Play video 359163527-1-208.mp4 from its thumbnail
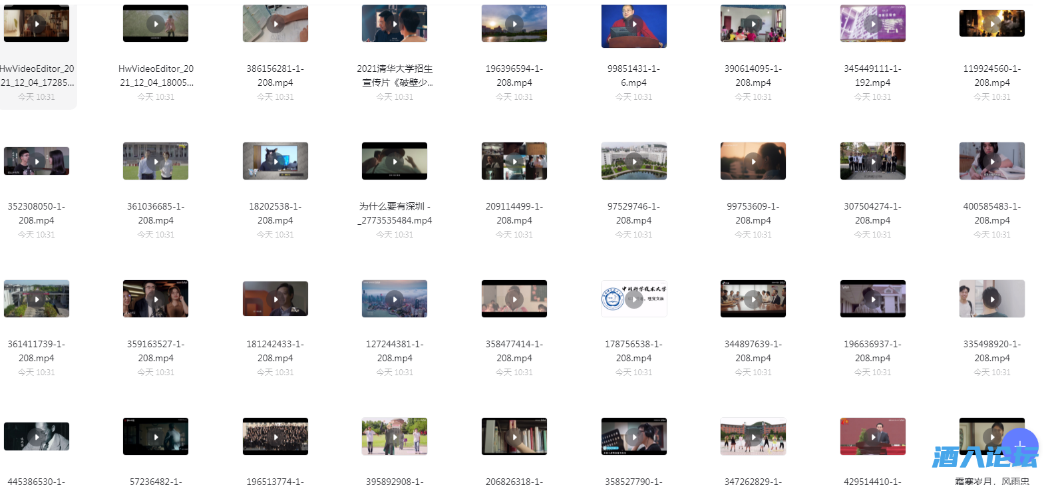The width and height of the screenshot is (1048, 485). (156, 299)
